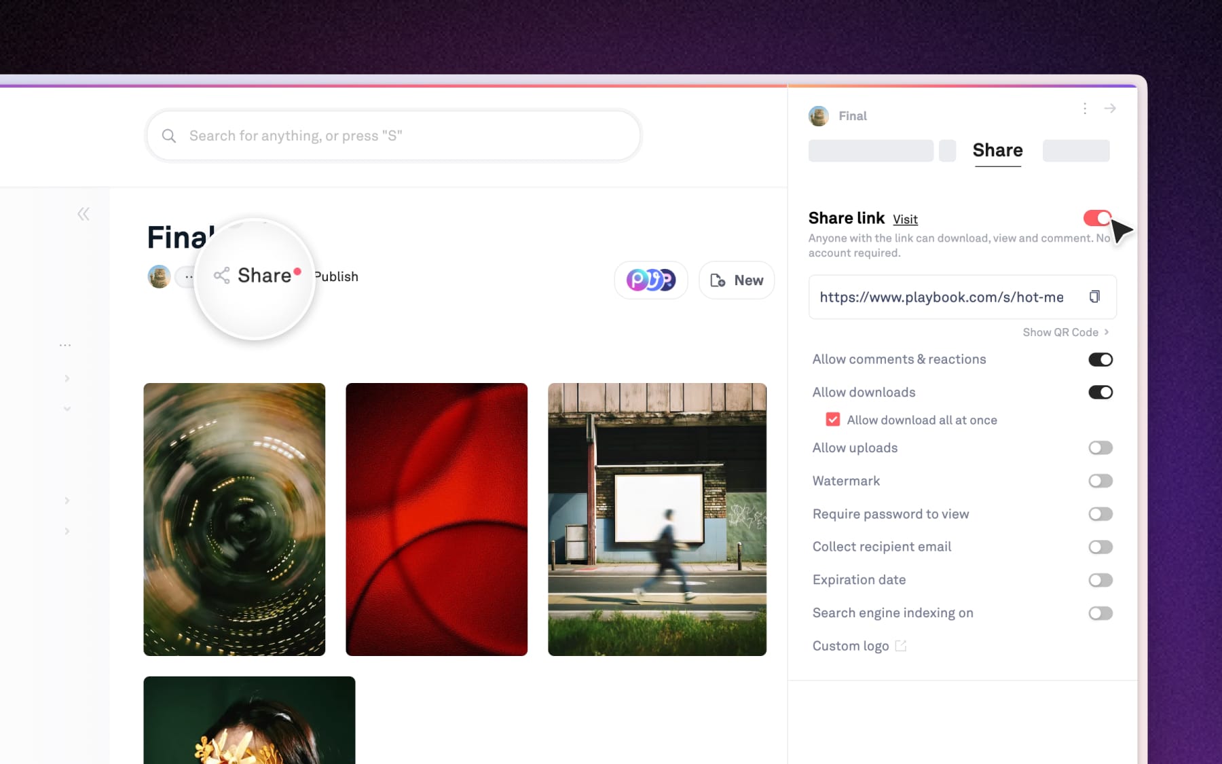Click Publish next to Share

[337, 276]
